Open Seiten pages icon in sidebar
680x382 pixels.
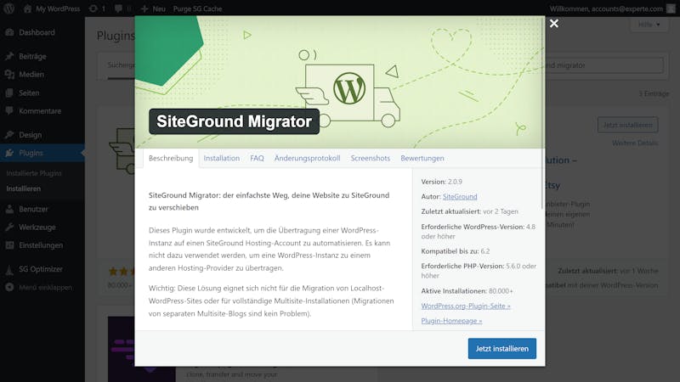(x=9, y=93)
